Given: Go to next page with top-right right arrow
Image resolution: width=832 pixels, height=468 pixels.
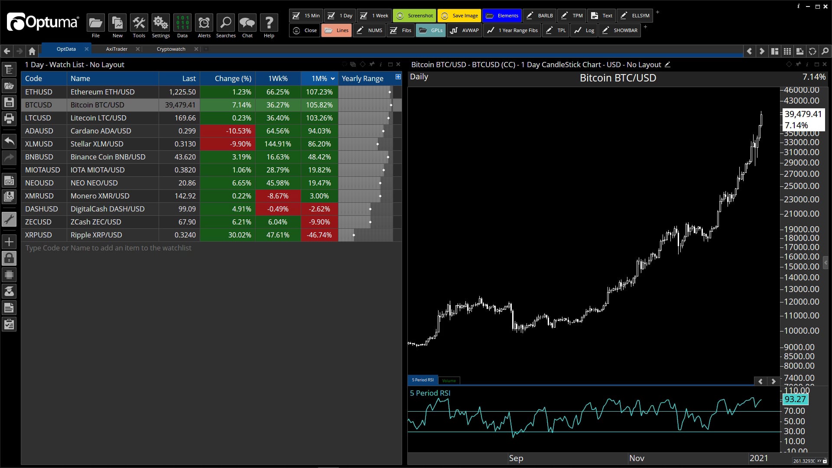Looking at the screenshot, I should pyautogui.click(x=762, y=51).
